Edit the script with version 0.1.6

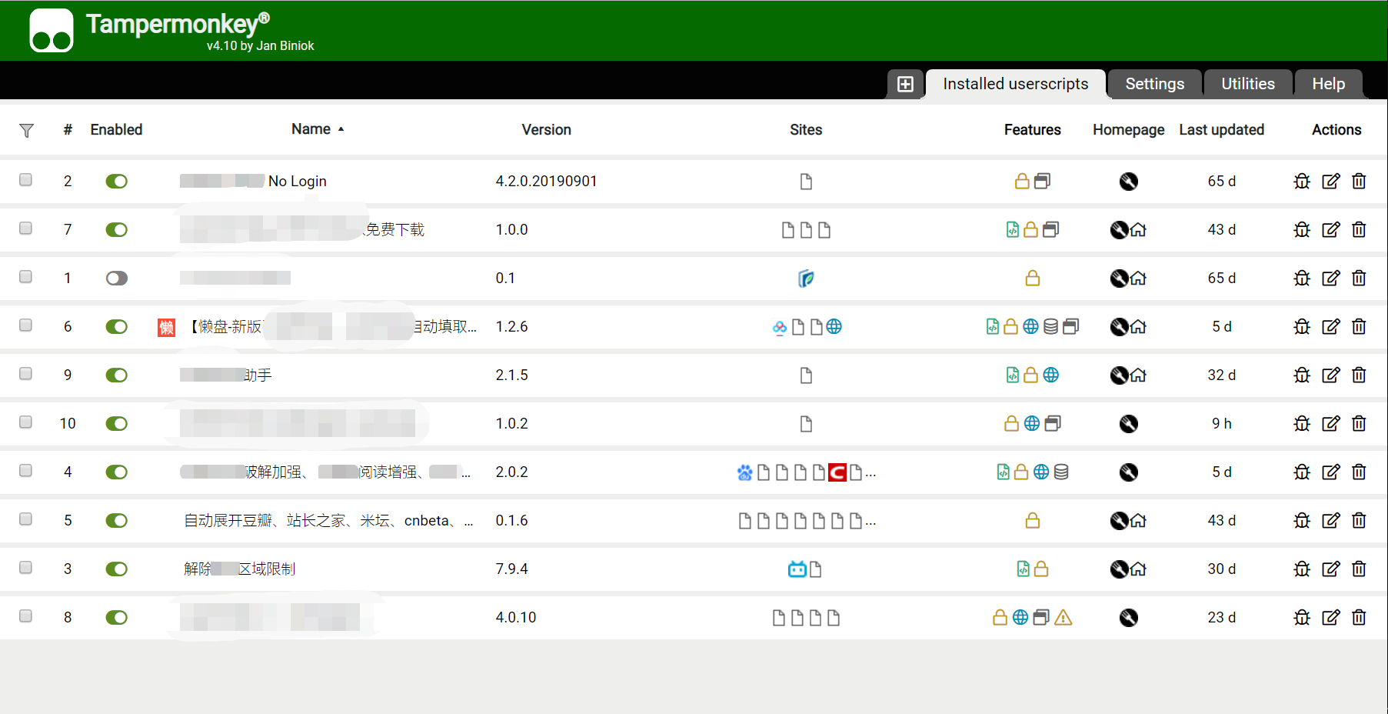click(x=1330, y=521)
